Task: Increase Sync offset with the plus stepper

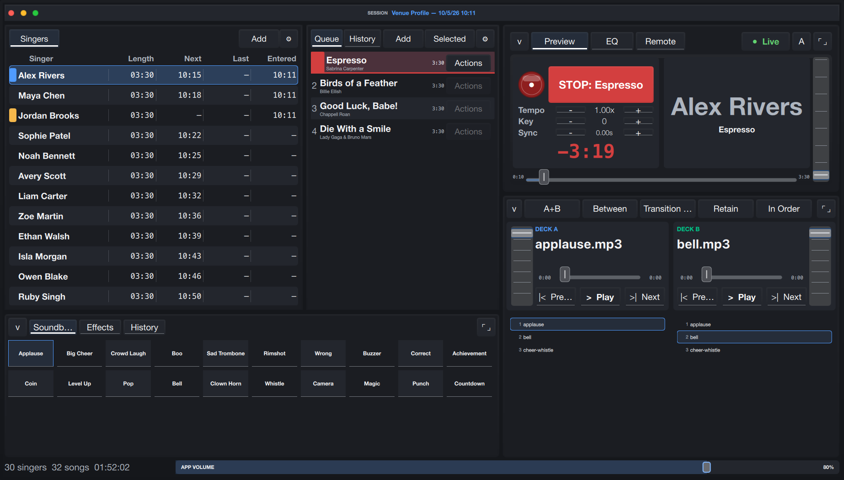Action: coord(638,133)
